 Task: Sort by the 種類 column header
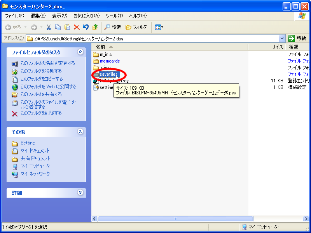point(297,47)
